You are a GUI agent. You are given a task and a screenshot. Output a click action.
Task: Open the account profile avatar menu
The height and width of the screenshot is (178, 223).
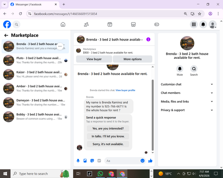[213, 24]
